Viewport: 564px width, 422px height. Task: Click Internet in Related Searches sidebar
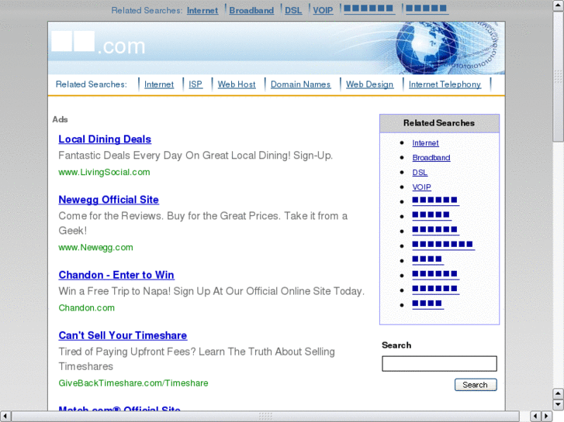point(425,143)
